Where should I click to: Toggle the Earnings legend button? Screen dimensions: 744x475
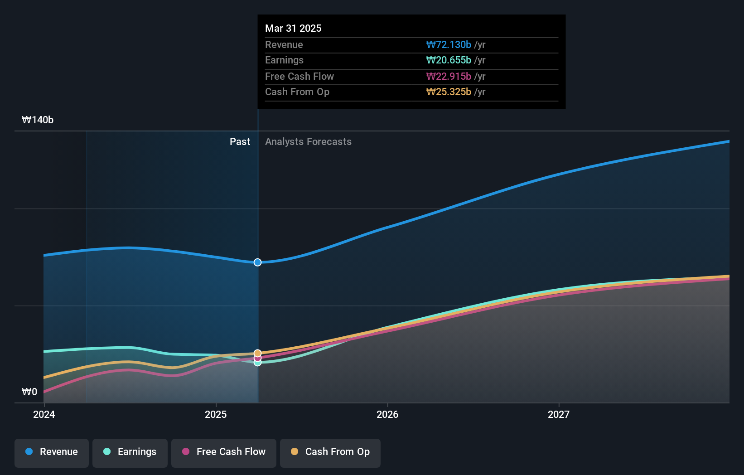[130, 453]
